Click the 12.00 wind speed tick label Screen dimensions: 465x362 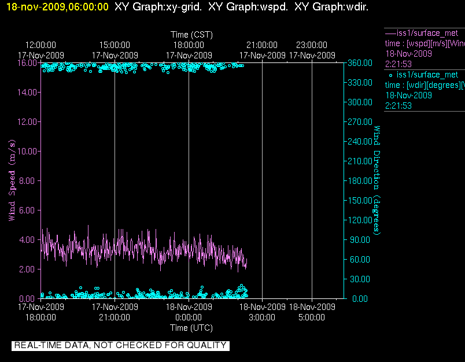(27, 122)
